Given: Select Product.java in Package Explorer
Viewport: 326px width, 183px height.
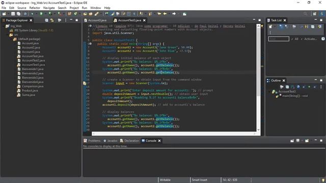Looking at the screenshot, I should coord(30,90).
